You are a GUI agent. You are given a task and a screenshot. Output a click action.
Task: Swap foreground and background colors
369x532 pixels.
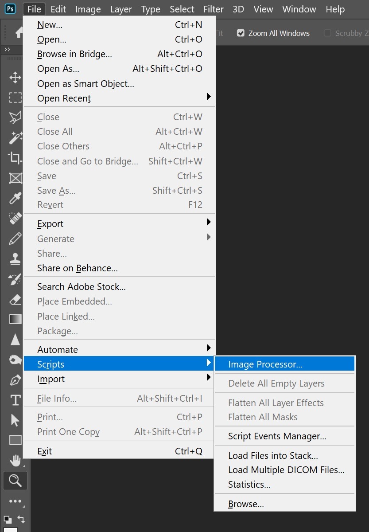[20, 519]
